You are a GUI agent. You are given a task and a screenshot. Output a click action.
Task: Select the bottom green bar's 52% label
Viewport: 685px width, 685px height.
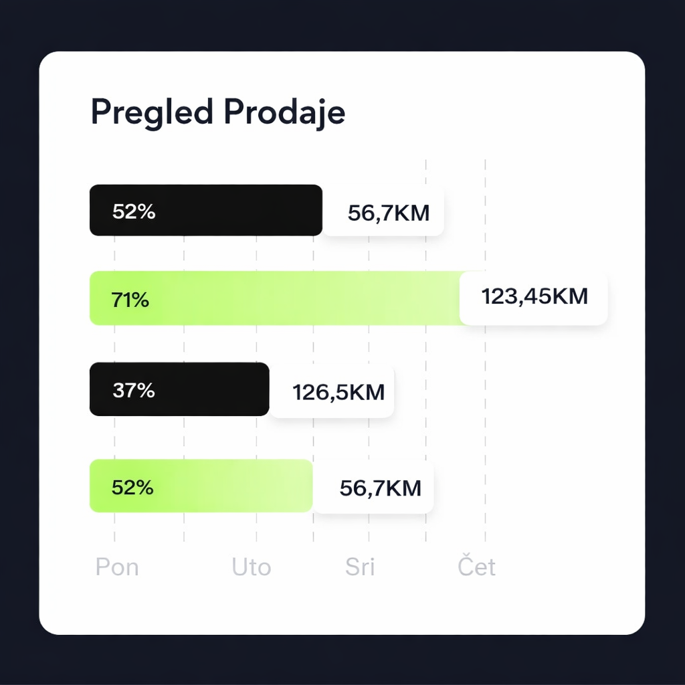(x=132, y=487)
